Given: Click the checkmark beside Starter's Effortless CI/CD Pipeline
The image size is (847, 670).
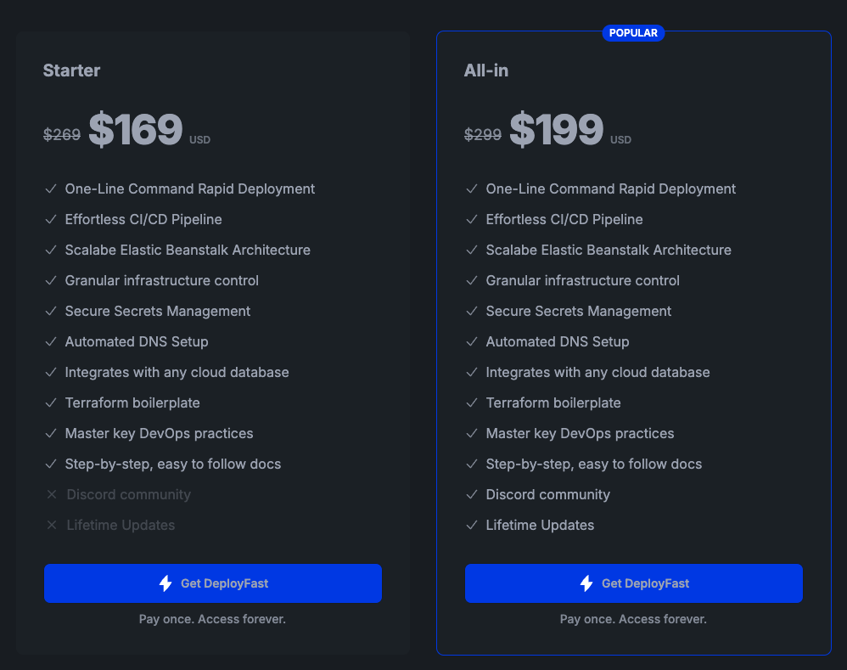Looking at the screenshot, I should (x=51, y=219).
